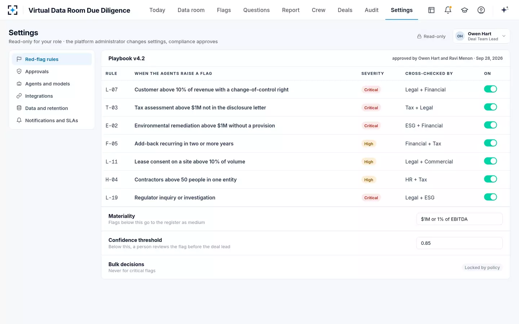Viewport: 519px width, 324px height.
Task: Select the Report tab
Action: 291,10
